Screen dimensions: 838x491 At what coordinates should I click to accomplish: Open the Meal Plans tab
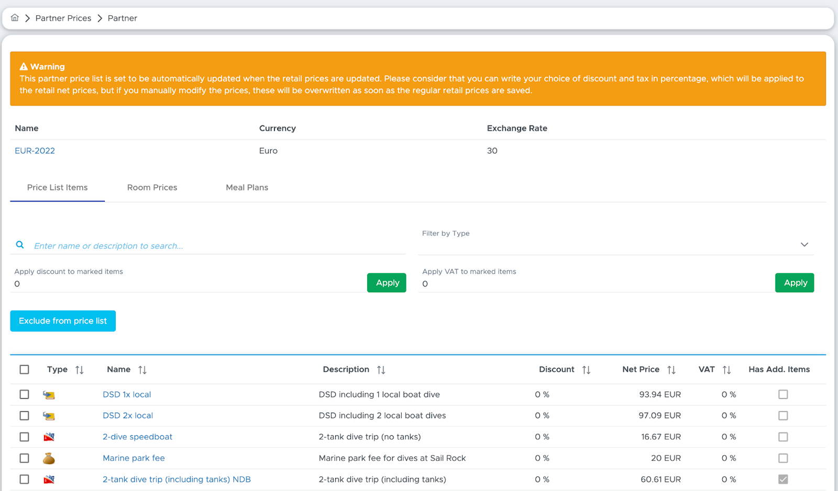pyautogui.click(x=247, y=187)
